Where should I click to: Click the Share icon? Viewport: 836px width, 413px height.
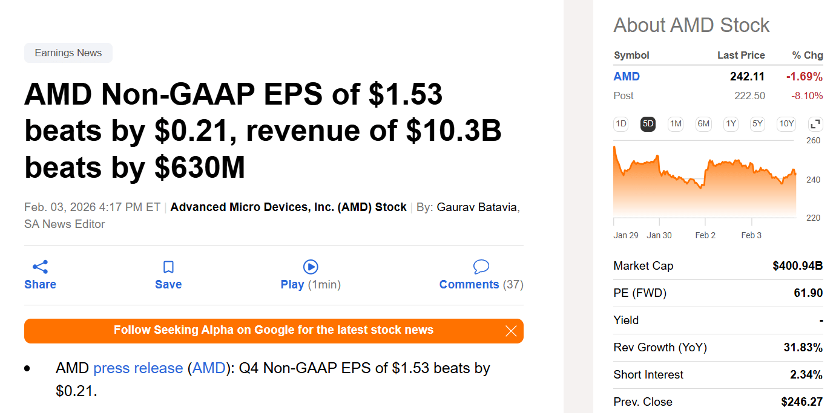click(40, 267)
